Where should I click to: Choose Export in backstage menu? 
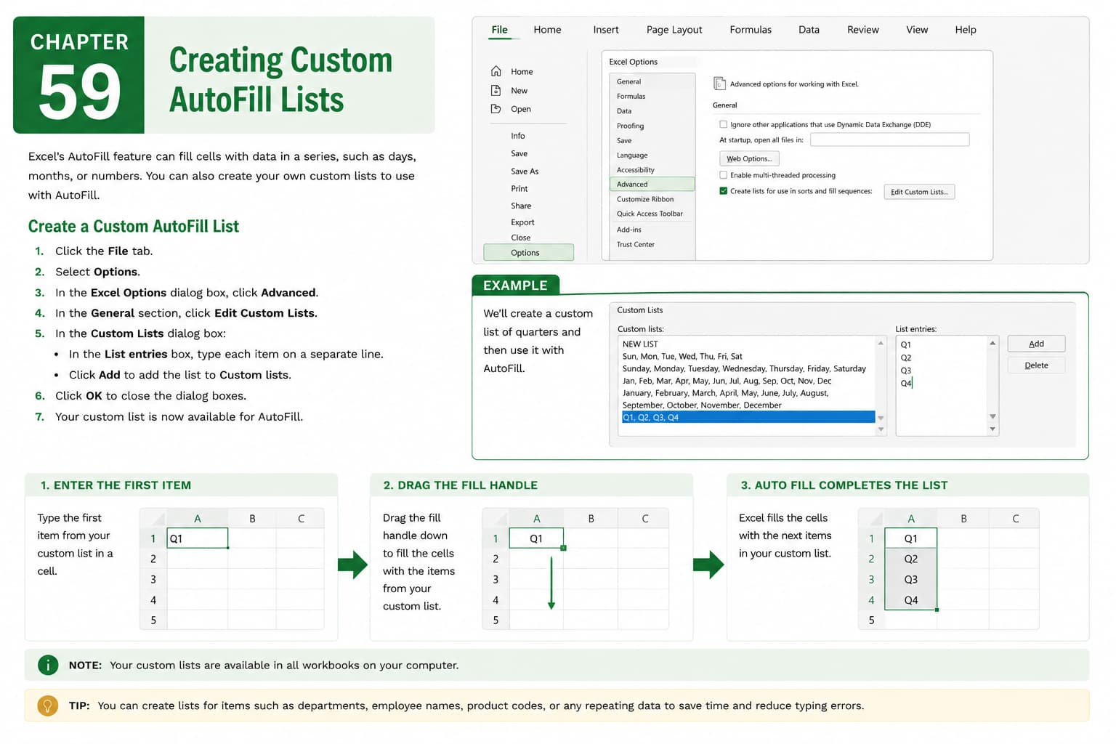coord(522,222)
